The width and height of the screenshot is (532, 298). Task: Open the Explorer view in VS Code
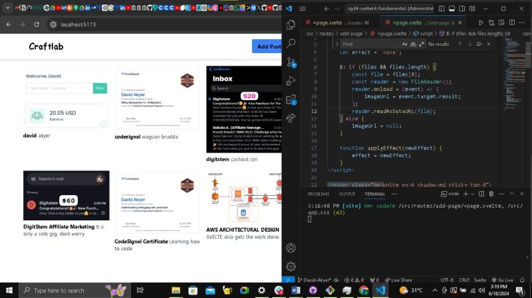pyautogui.click(x=291, y=25)
